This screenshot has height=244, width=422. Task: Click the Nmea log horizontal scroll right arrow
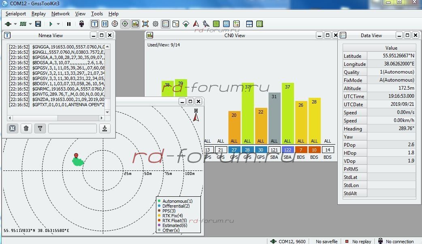click(102, 118)
